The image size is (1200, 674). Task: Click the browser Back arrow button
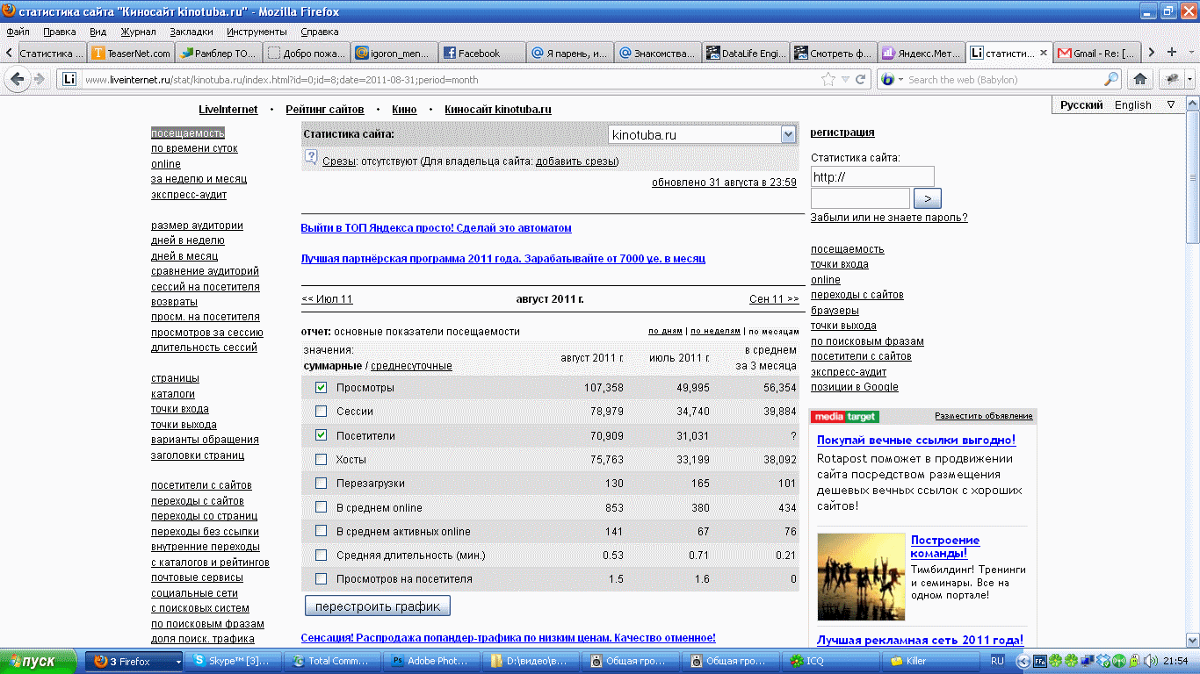[17, 79]
